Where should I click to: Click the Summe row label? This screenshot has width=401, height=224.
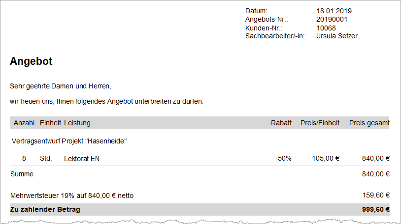tap(22, 174)
